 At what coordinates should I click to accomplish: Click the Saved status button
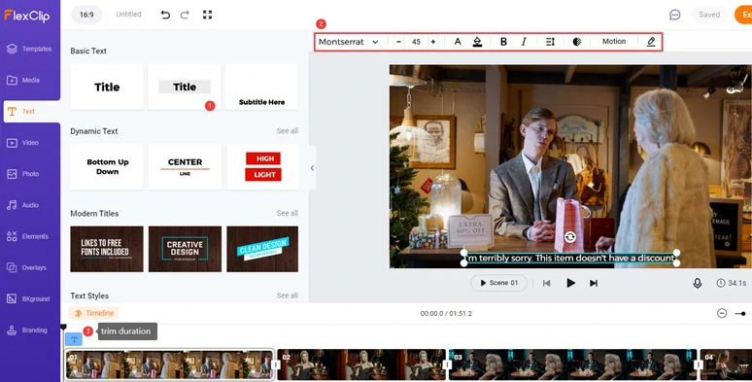[709, 15]
